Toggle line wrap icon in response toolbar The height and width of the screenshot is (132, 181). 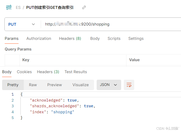point(129,85)
